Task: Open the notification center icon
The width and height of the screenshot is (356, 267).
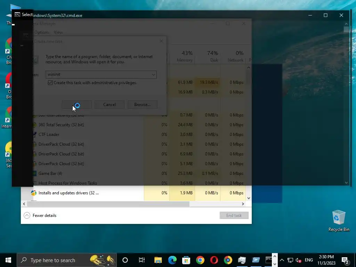Action: [x=345, y=260]
